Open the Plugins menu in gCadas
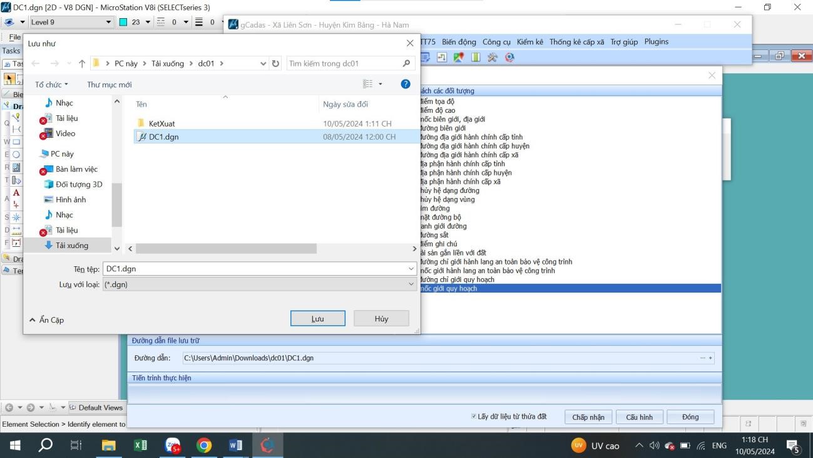 (656, 42)
